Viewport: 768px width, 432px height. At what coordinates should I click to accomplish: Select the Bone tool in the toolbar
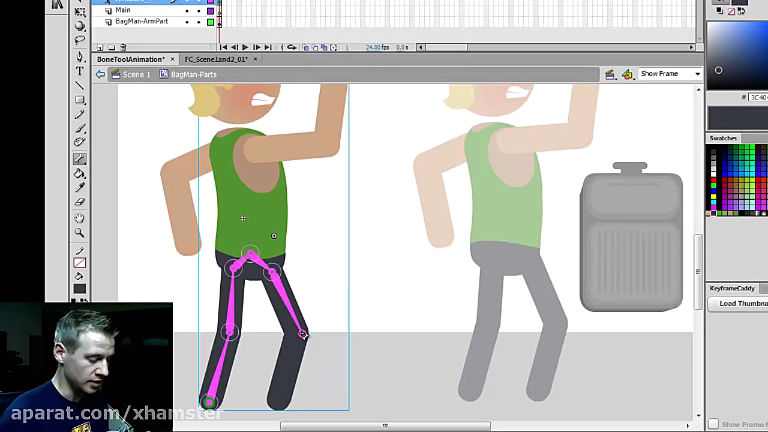80,159
